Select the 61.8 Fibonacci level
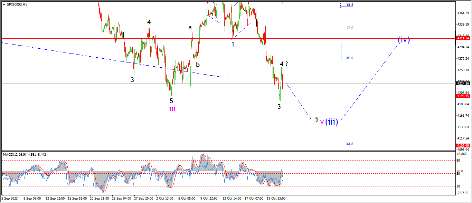The width and height of the screenshot is (472, 203). [350, 5]
